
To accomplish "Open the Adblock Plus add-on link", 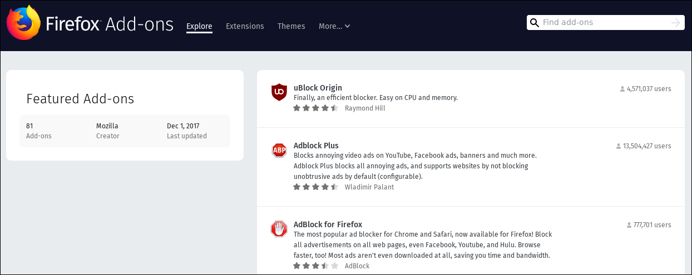I will (316, 146).
